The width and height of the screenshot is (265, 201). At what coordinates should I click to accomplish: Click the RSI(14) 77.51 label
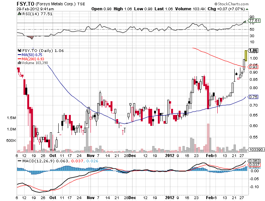pos(37,14)
